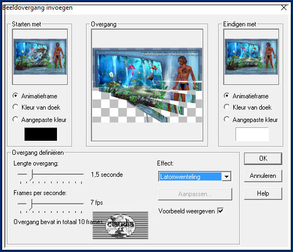Select Aangepaste kleur under Eindigen met

coord(227,119)
